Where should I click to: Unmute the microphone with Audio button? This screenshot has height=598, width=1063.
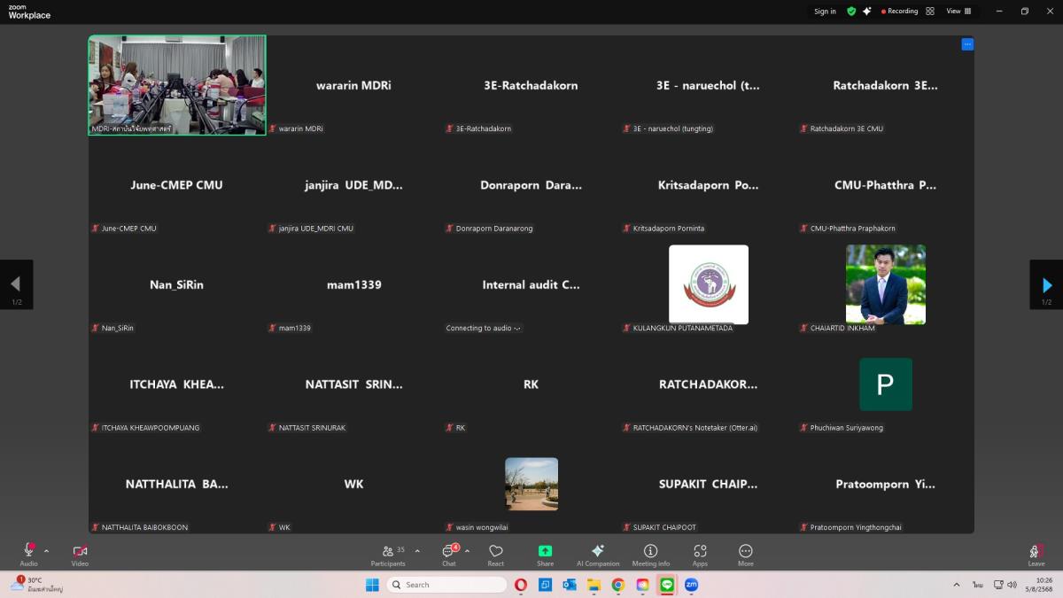(28, 554)
